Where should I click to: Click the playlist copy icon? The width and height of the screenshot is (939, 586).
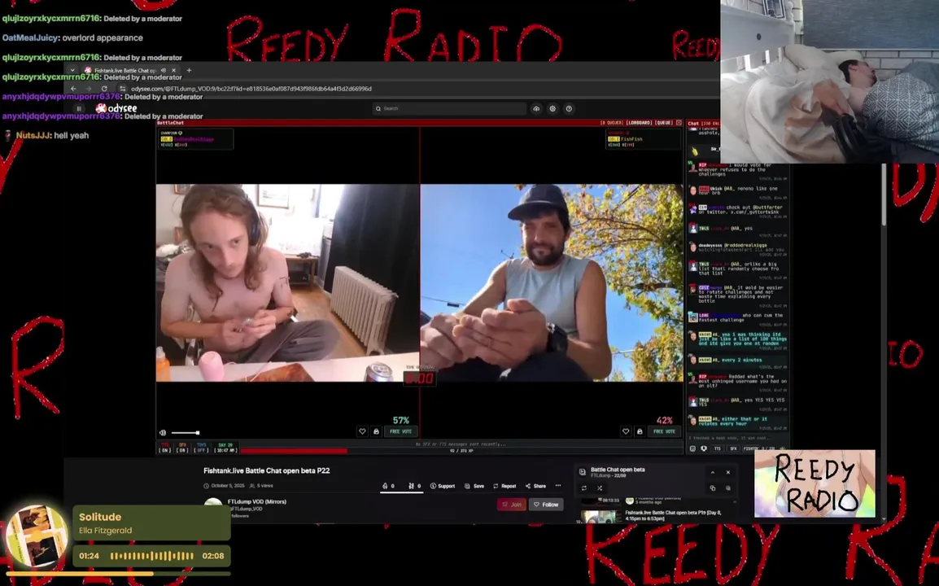pos(713,488)
